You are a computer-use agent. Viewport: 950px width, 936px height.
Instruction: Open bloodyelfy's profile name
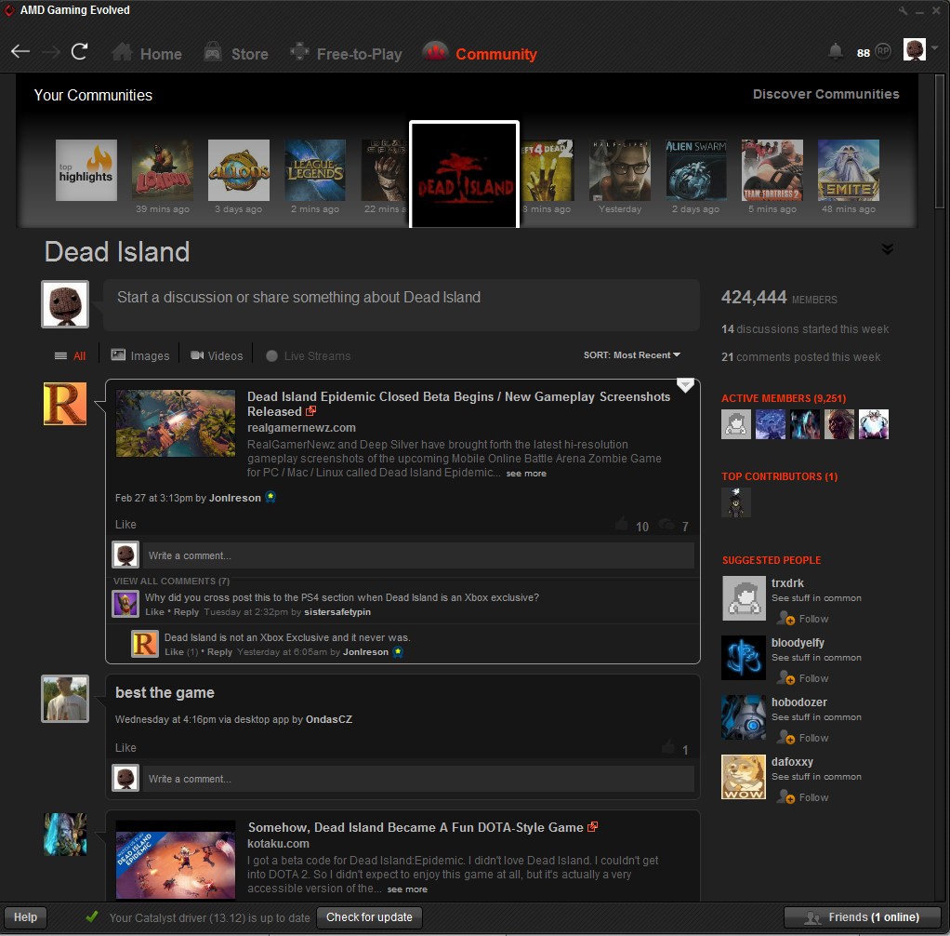coord(798,642)
